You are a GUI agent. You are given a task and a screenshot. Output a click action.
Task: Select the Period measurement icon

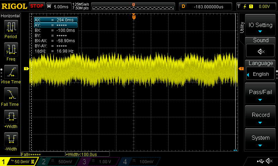point(11,27)
